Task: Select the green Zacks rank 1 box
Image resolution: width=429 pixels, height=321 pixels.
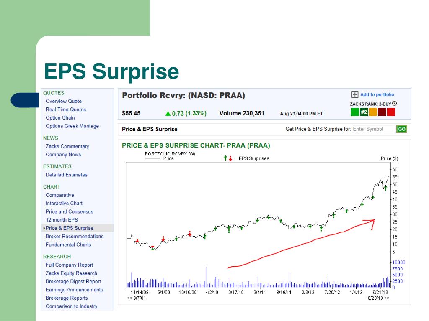Action: pos(355,112)
